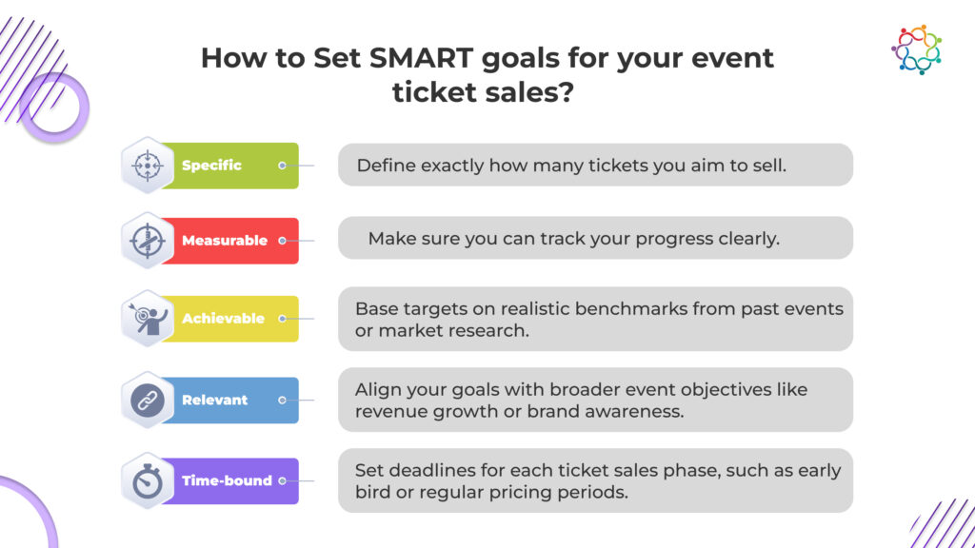The height and width of the screenshot is (548, 975).
Task: Click the connector dot on the Relevant tag
Action: (282, 401)
